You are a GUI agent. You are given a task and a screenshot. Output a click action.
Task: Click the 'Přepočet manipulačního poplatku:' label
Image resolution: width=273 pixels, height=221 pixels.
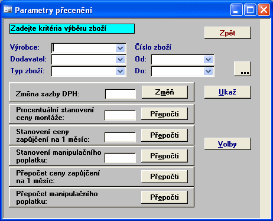pyautogui.click(x=57, y=197)
